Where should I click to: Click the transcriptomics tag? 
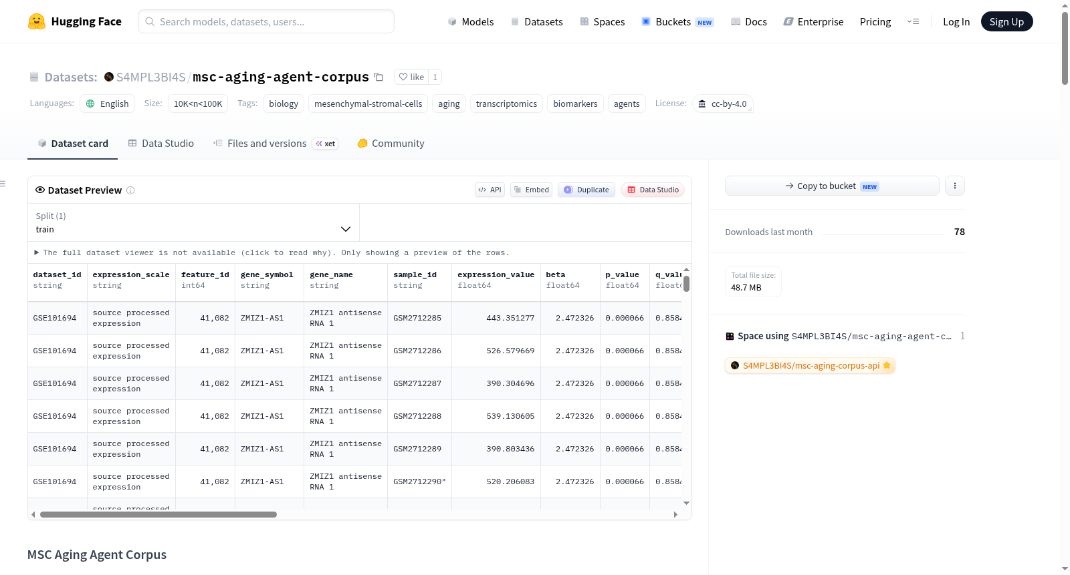506,104
